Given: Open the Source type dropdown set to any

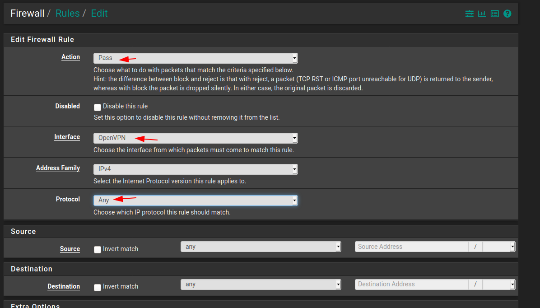Looking at the screenshot, I should [261, 247].
